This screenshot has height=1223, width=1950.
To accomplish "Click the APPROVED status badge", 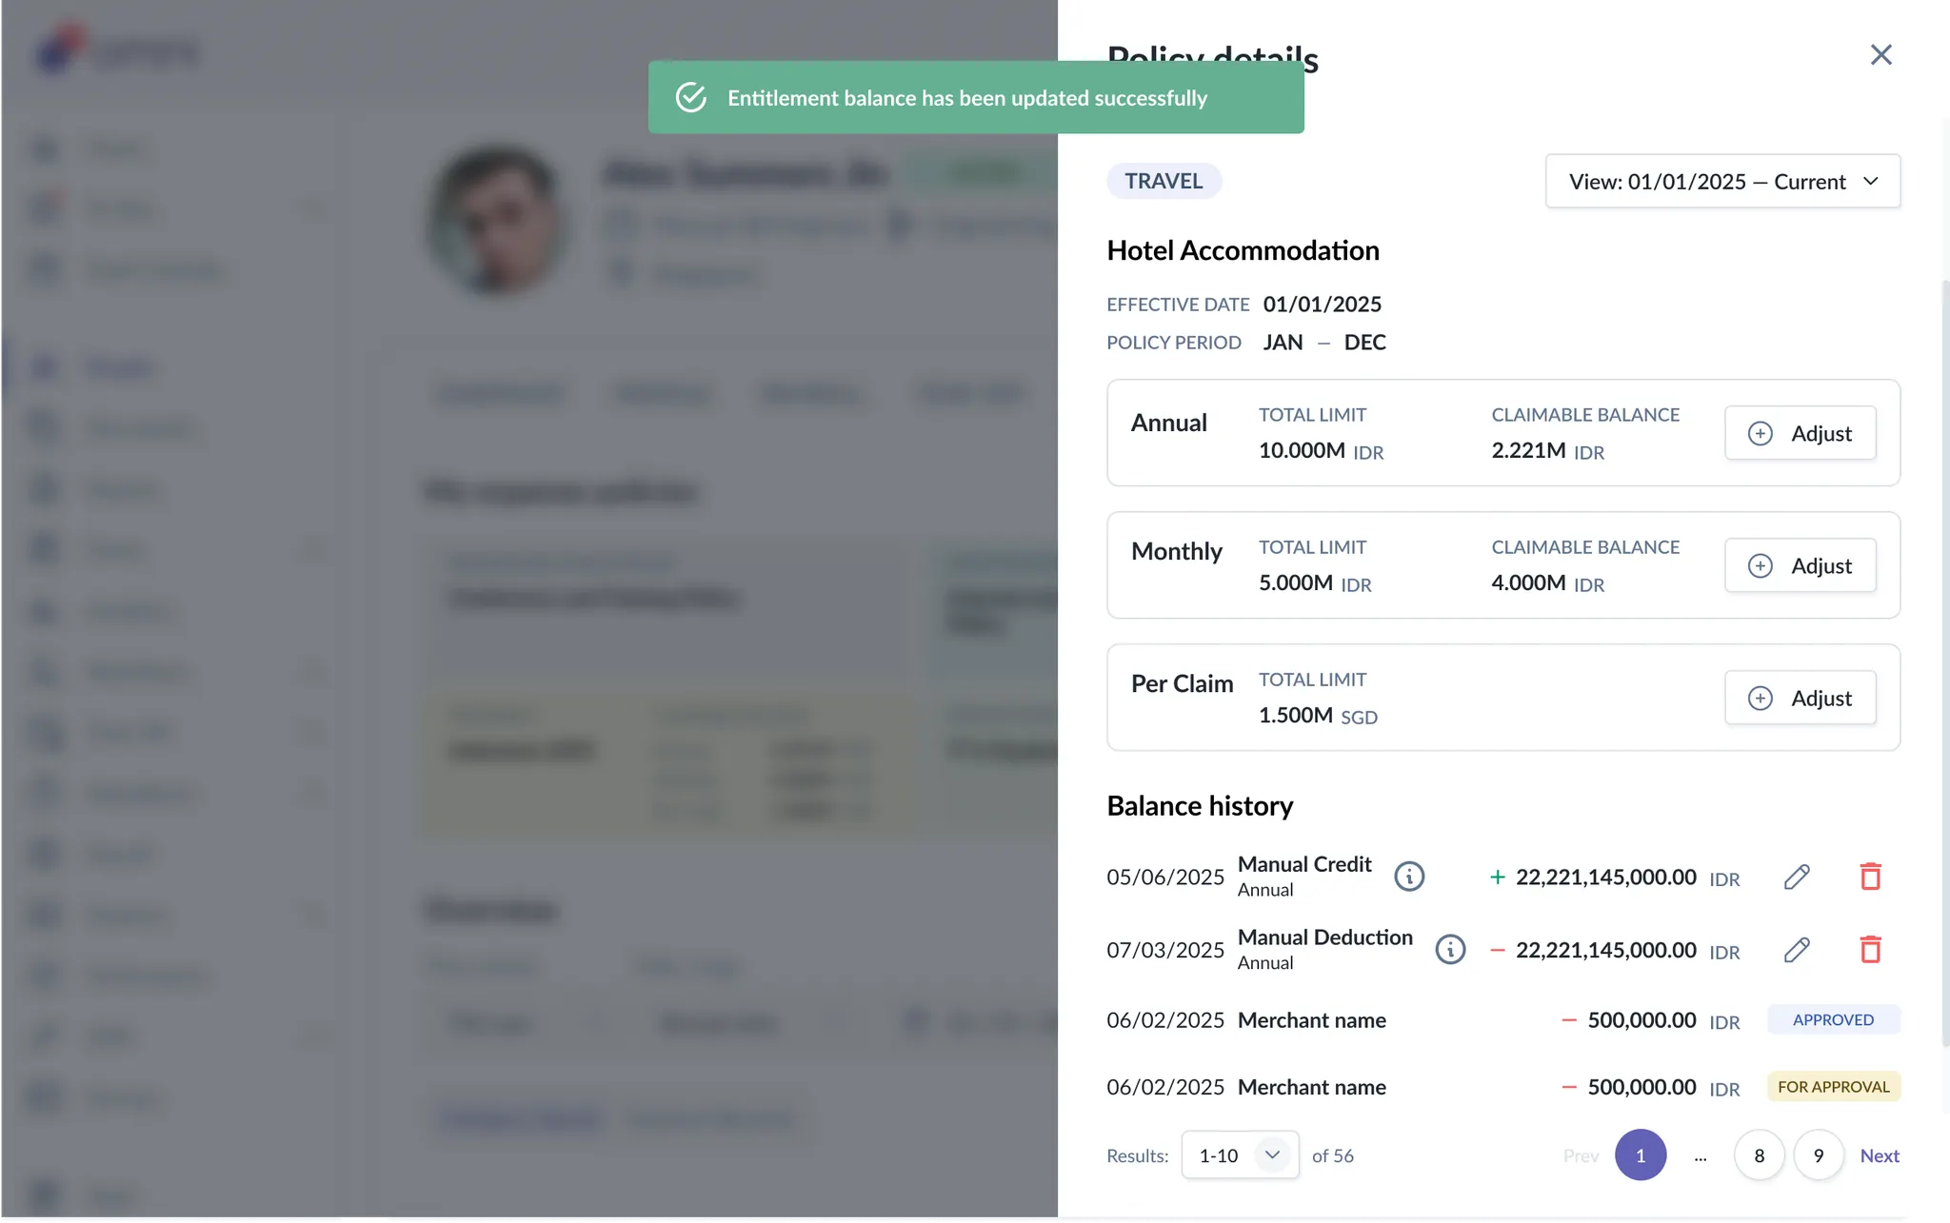I will click(1833, 1019).
